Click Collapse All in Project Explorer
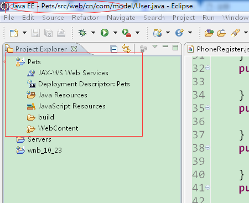 pos(114,49)
